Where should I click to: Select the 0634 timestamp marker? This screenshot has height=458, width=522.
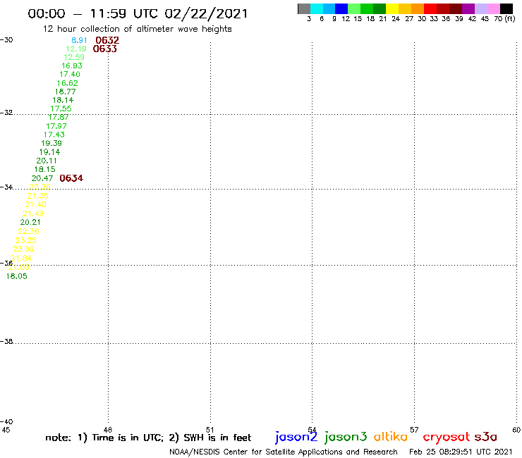71,178
